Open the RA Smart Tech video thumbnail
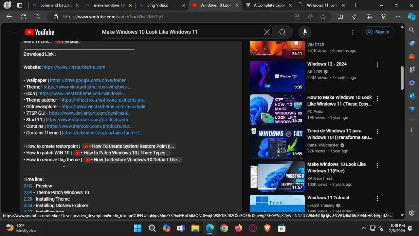 (277, 176)
